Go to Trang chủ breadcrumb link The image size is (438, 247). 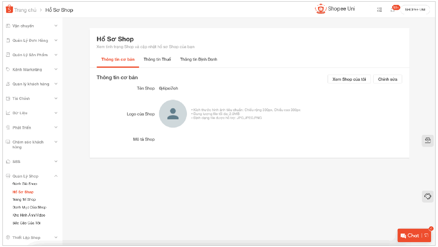click(25, 10)
